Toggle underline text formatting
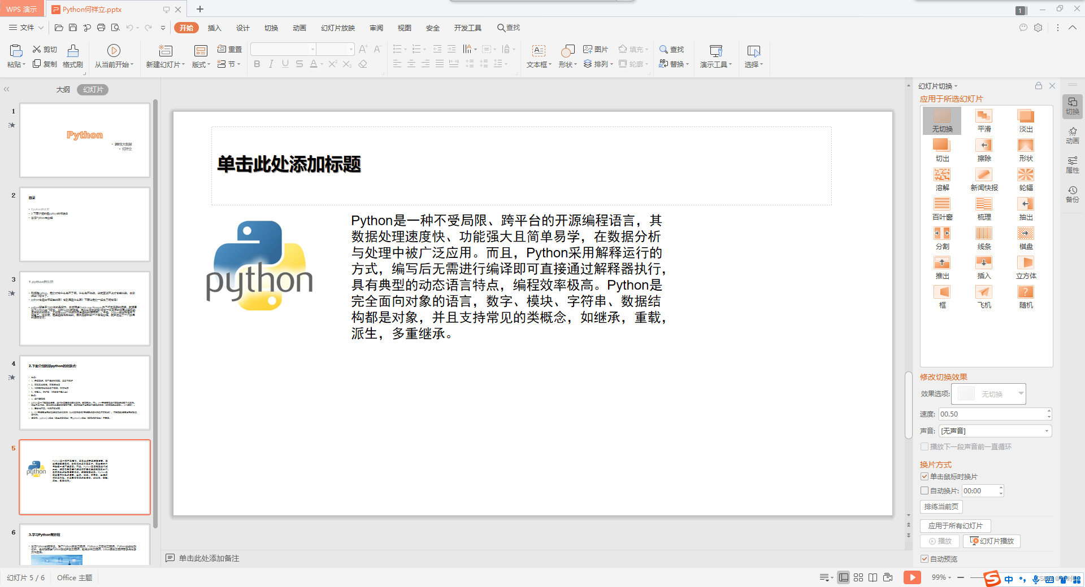The width and height of the screenshot is (1085, 587). pyautogui.click(x=285, y=64)
